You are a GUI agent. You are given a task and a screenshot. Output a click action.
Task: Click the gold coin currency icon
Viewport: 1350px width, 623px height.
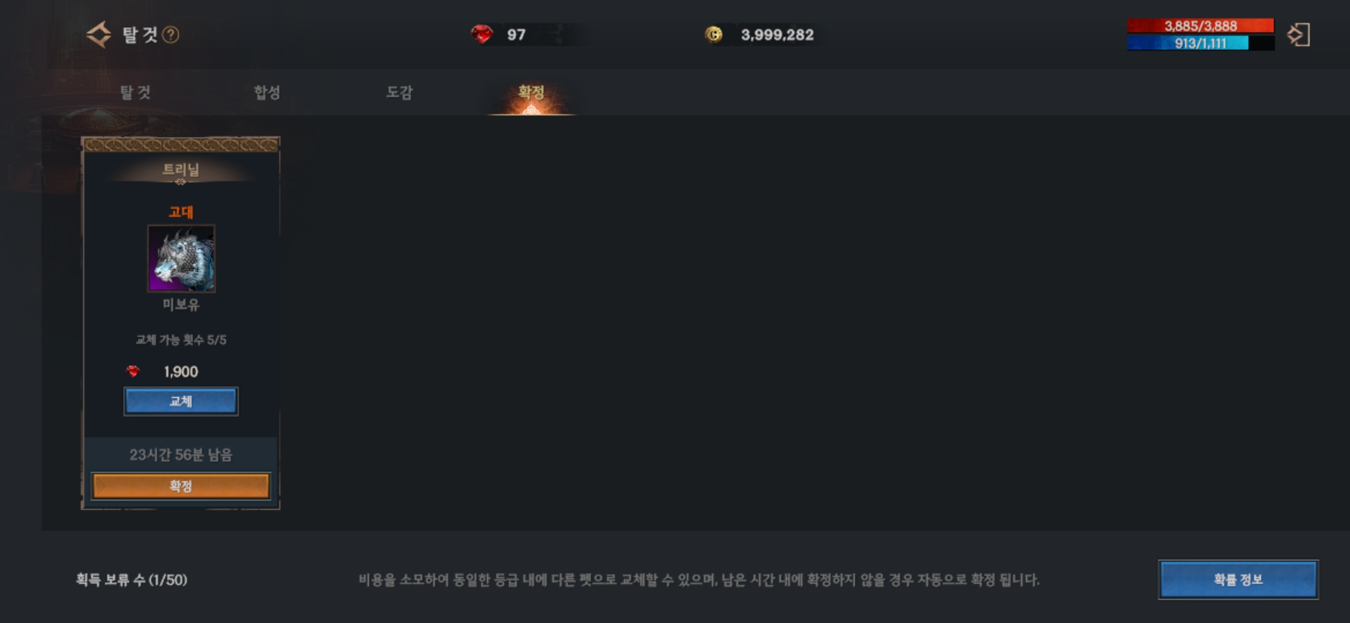714,35
